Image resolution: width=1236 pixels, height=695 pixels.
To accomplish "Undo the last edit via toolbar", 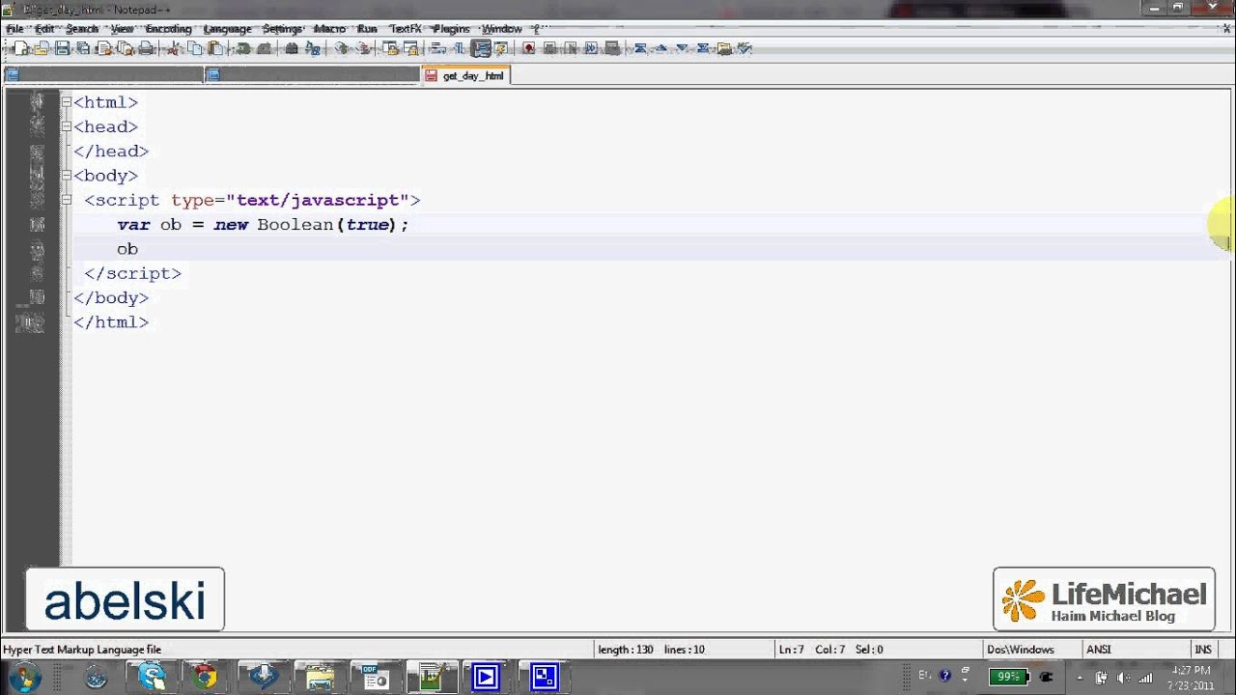I will tap(242, 48).
